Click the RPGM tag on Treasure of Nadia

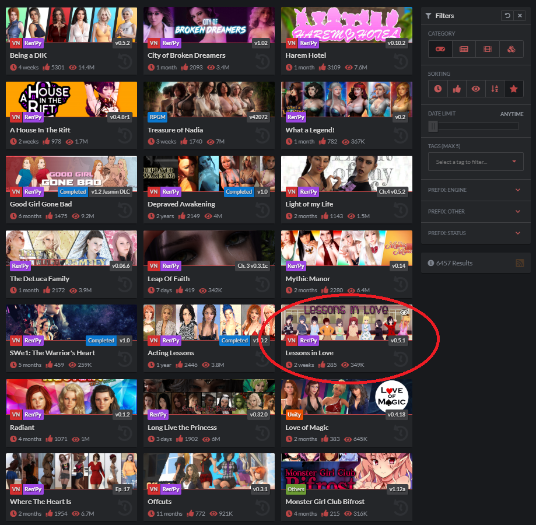coord(157,117)
